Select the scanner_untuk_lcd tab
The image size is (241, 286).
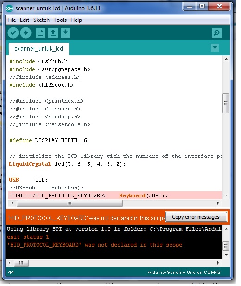[x=39, y=49]
